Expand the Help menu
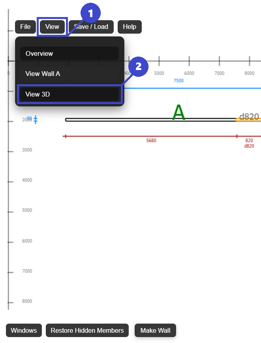The height and width of the screenshot is (343, 261). pos(130,27)
